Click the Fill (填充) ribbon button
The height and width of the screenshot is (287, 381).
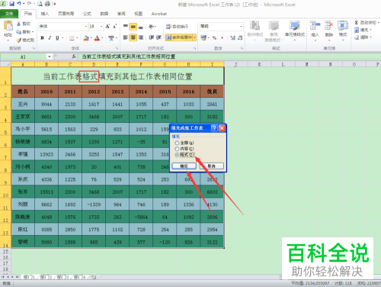(x=363, y=30)
